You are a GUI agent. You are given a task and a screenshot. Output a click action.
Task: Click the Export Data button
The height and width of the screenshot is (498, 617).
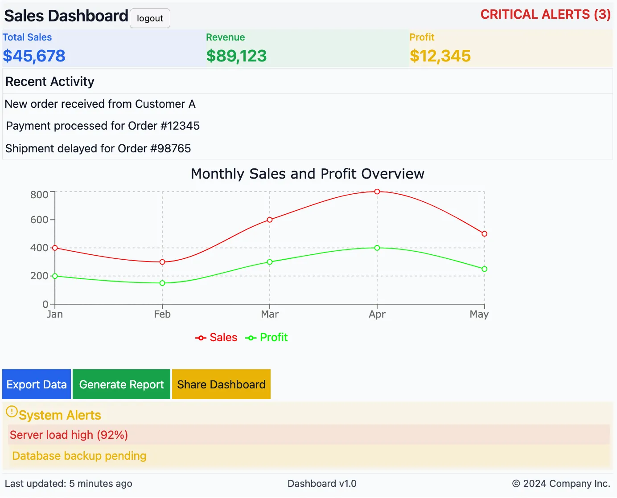tap(37, 384)
